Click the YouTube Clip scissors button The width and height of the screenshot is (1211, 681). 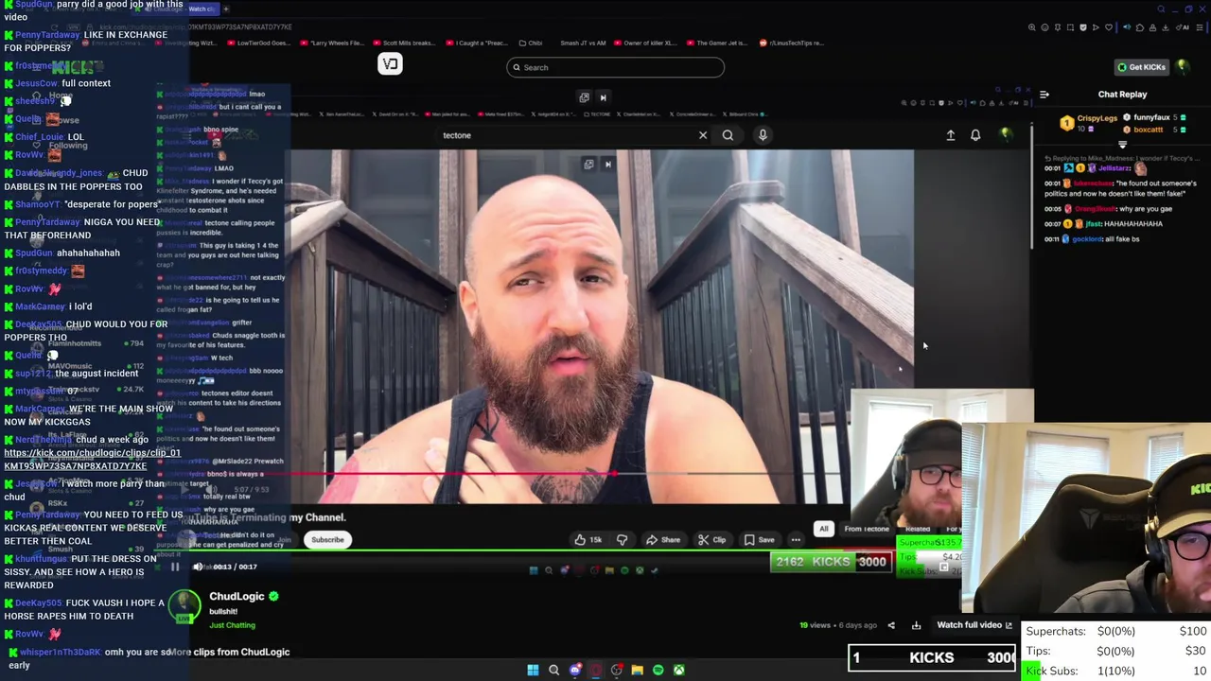tap(711, 540)
